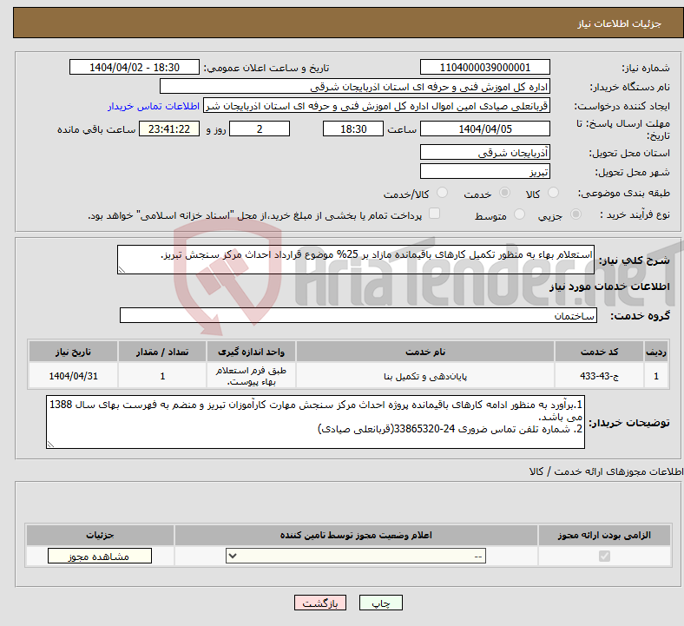
Task: Click the اطلاعات مجوزهای ارائه خدمت heading
Action: [607, 471]
